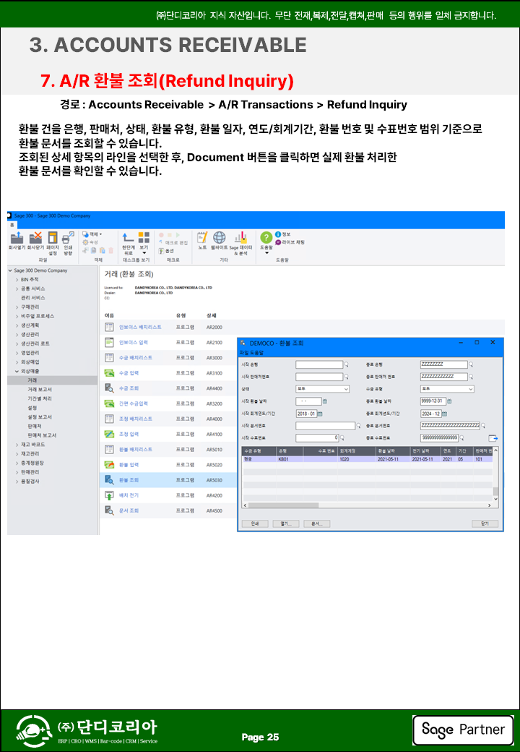The width and height of the screenshot is (520, 752).
Task: Open the 도움말 menu in 환불 조회 window
Action: tap(256, 353)
